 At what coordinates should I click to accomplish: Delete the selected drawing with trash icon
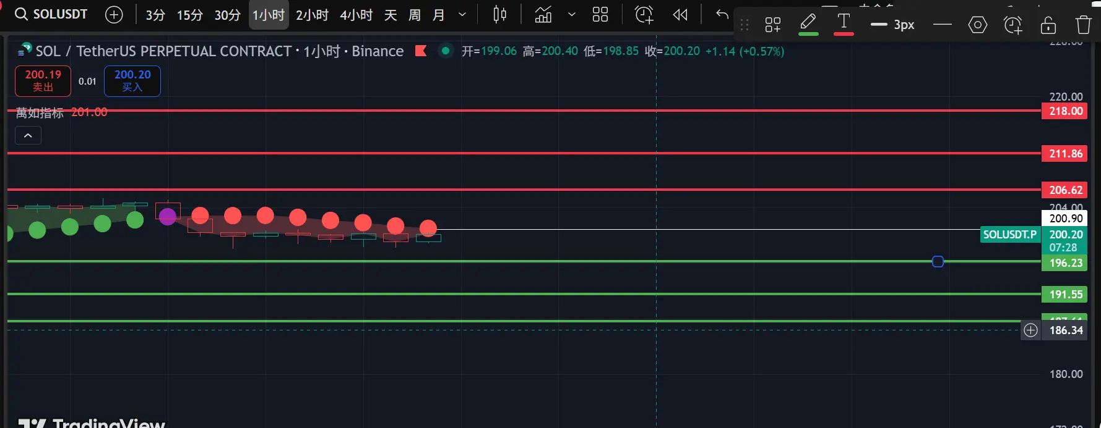[x=1084, y=25]
